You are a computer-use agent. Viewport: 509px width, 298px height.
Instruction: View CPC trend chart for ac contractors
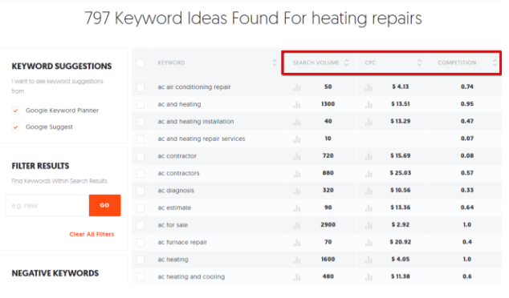369,174
